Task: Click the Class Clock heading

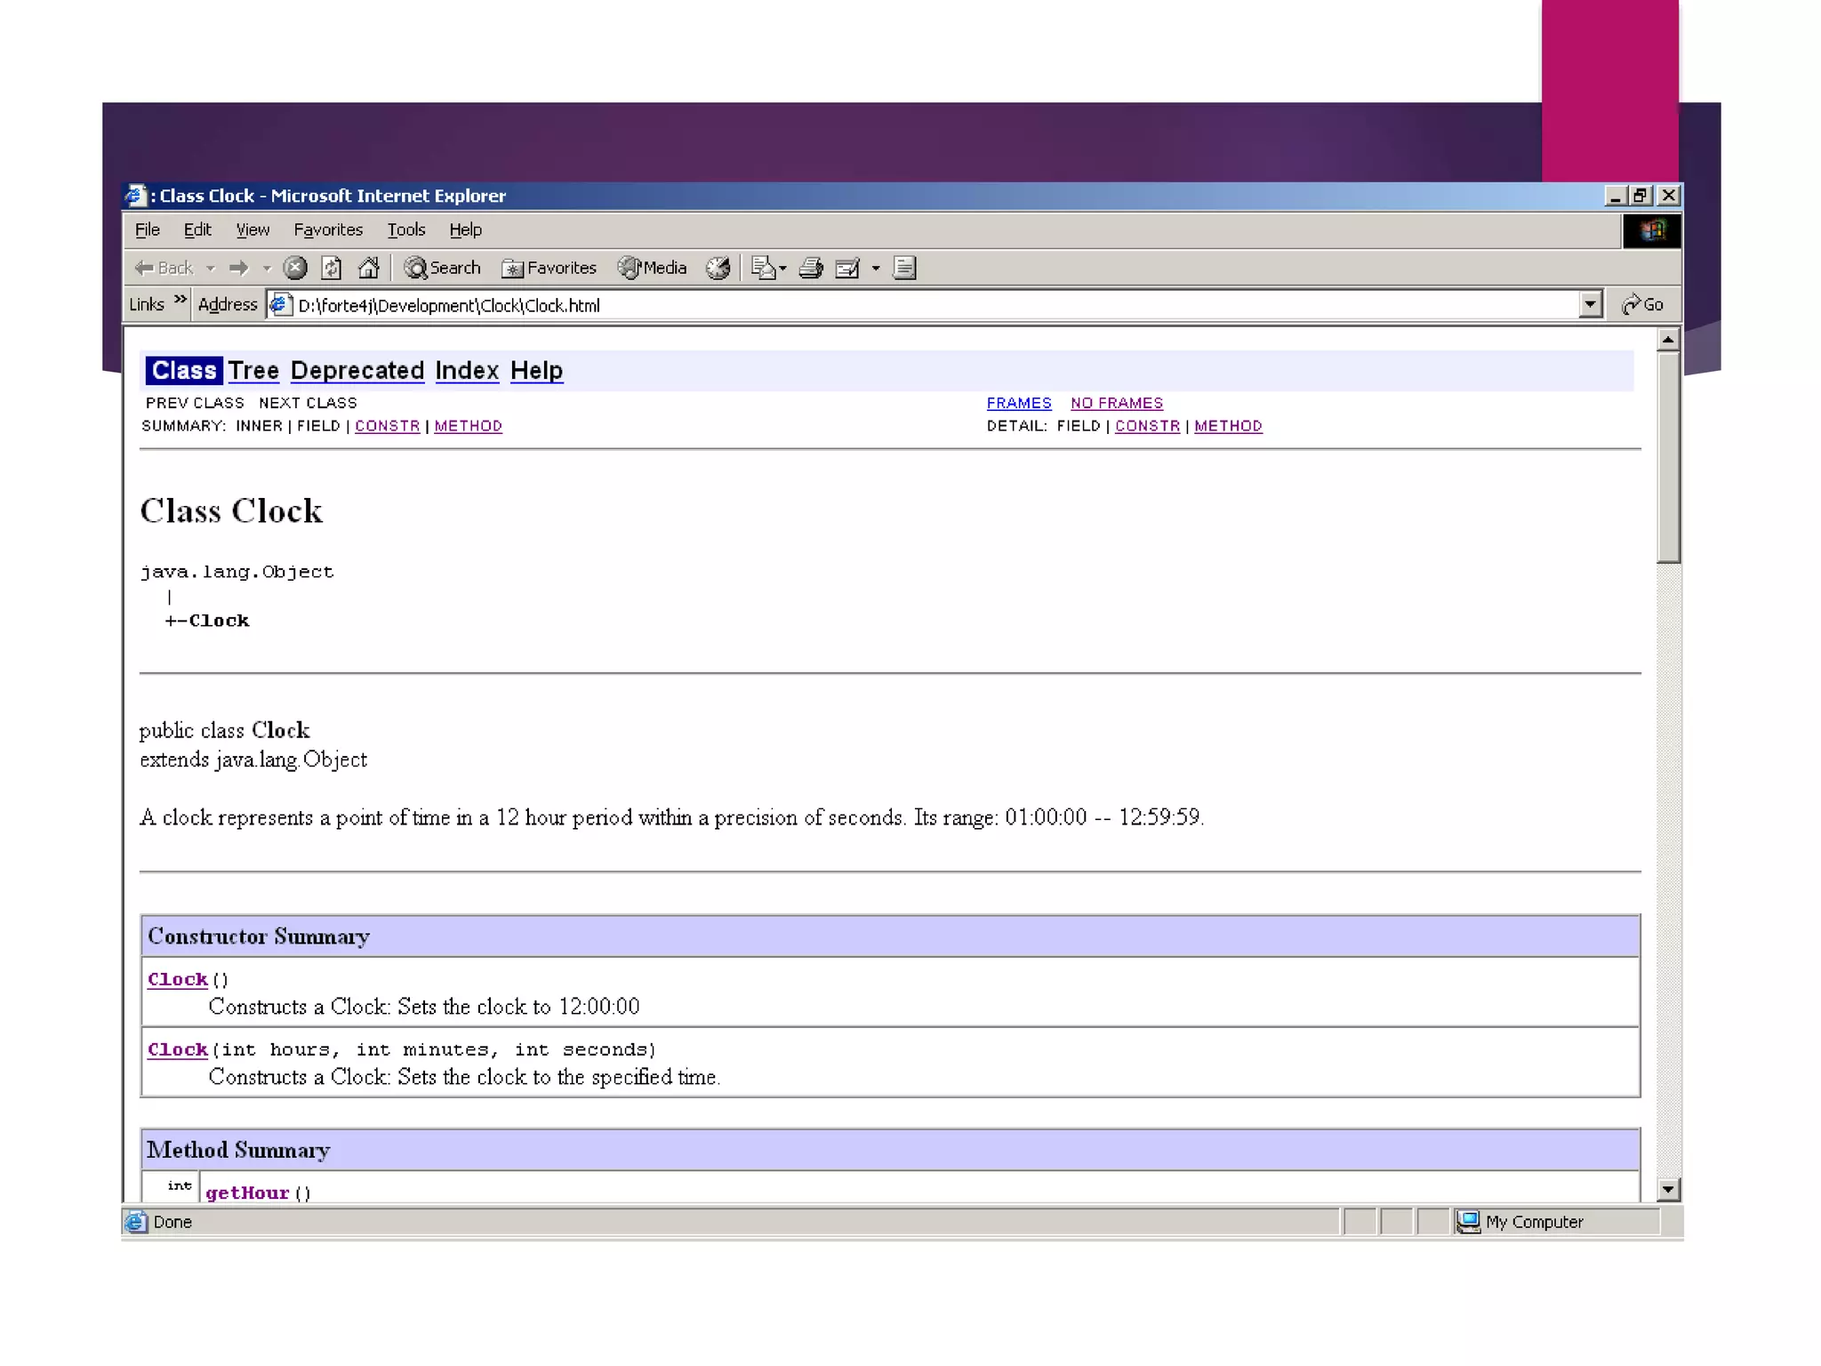Action: point(231,511)
